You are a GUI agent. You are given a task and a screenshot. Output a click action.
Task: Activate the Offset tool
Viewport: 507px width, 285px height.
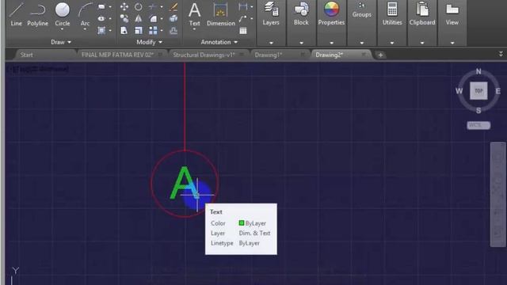(x=173, y=31)
